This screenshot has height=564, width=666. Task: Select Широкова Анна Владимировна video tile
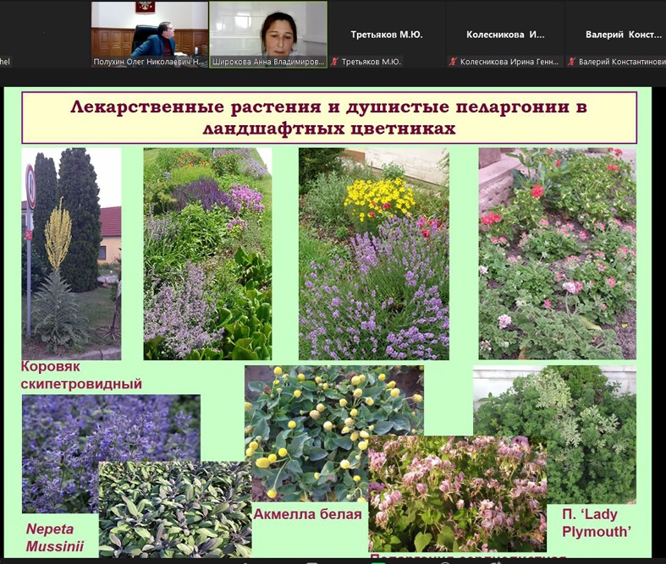(268, 30)
